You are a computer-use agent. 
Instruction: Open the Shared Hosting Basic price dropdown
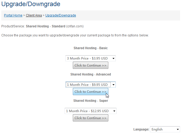coord(90,58)
